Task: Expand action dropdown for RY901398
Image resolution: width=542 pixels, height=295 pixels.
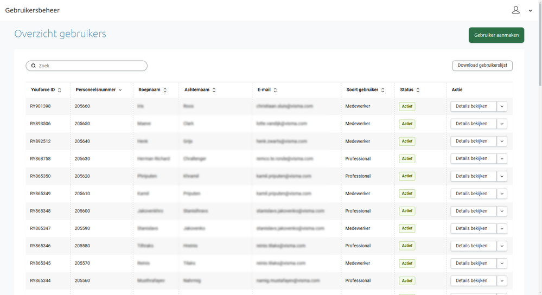Action: [502, 106]
